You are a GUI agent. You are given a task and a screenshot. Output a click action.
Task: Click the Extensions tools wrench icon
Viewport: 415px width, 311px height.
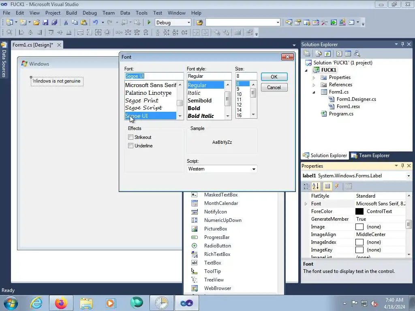pyautogui.click(x=325, y=23)
